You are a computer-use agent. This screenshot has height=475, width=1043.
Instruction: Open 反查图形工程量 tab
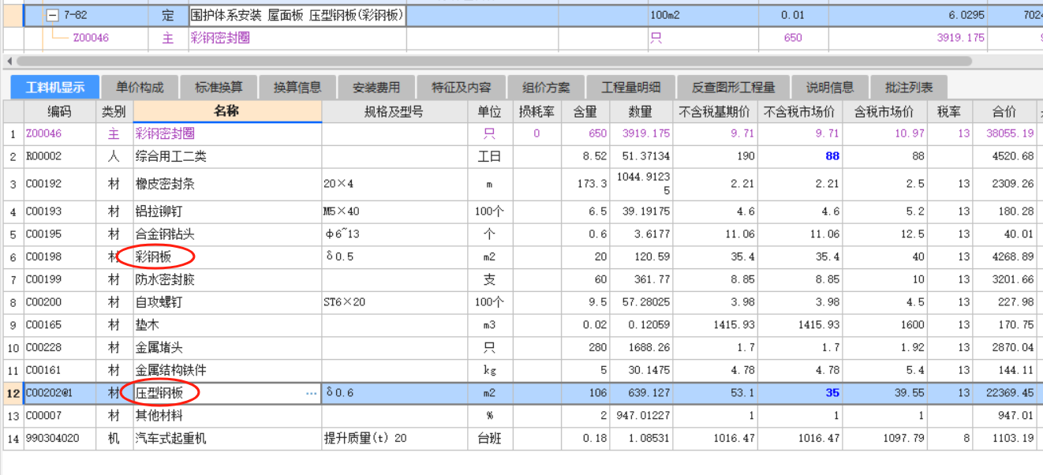734,88
